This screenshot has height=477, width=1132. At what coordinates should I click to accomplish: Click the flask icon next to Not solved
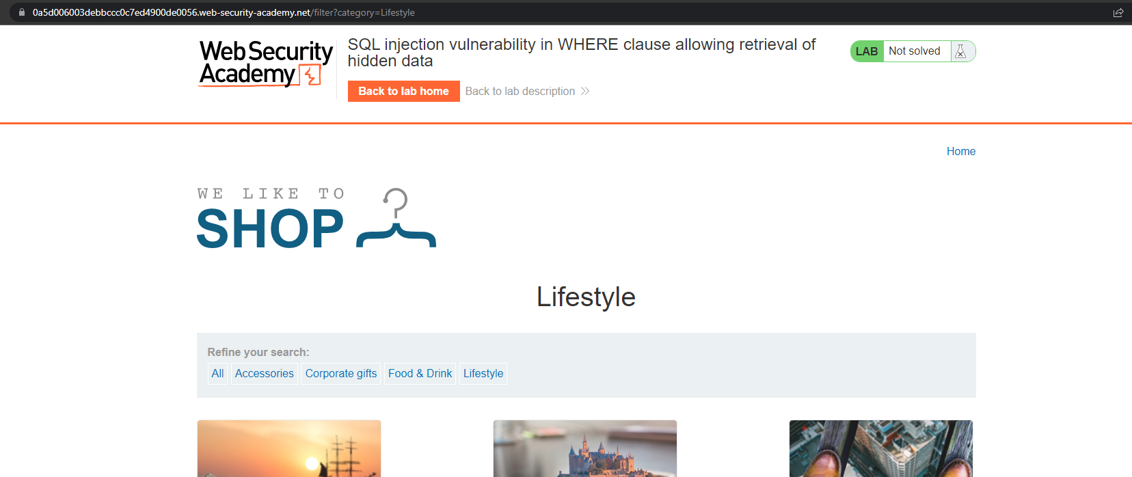click(x=961, y=51)
